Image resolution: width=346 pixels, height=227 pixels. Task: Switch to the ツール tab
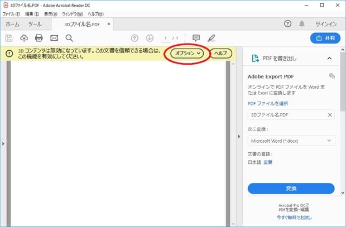(x=35, y=24)
